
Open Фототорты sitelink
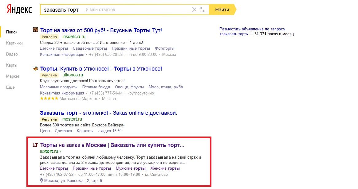click(164, 48)
